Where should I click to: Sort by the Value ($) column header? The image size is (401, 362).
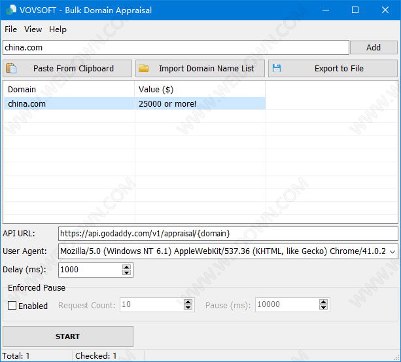[x=200, y=89]
